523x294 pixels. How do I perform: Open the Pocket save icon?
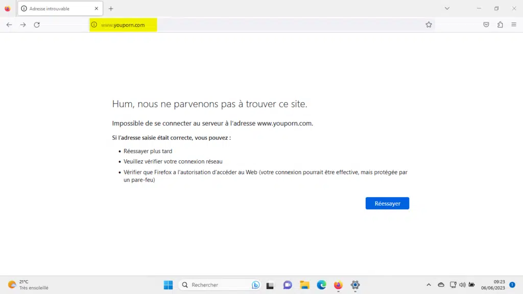[486, 24]
